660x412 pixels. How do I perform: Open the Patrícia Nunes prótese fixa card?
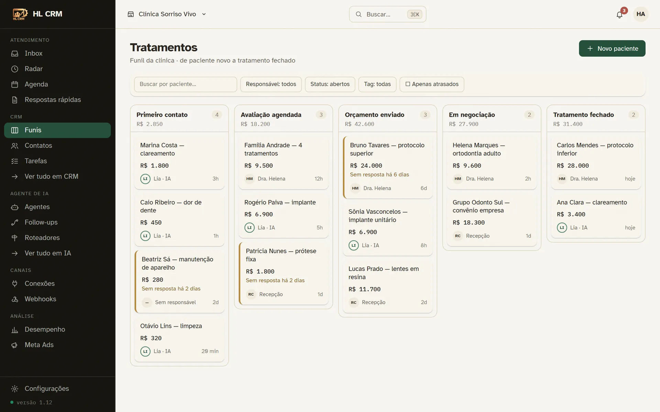coord(284,273)
